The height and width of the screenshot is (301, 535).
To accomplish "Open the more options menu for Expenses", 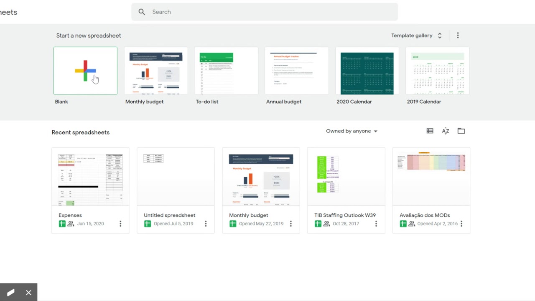I will [120, 224].
